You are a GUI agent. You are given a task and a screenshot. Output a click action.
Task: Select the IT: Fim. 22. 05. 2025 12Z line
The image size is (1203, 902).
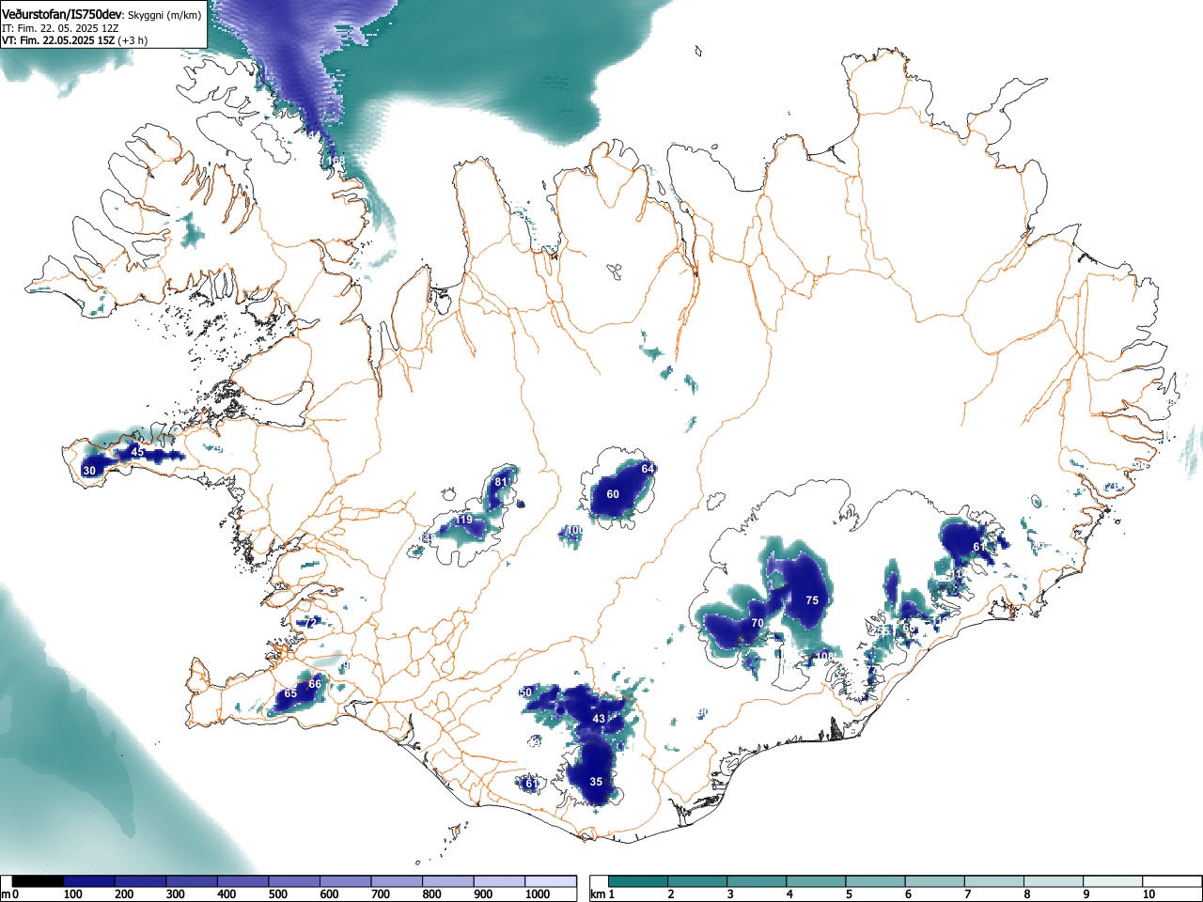click(60, 28)
